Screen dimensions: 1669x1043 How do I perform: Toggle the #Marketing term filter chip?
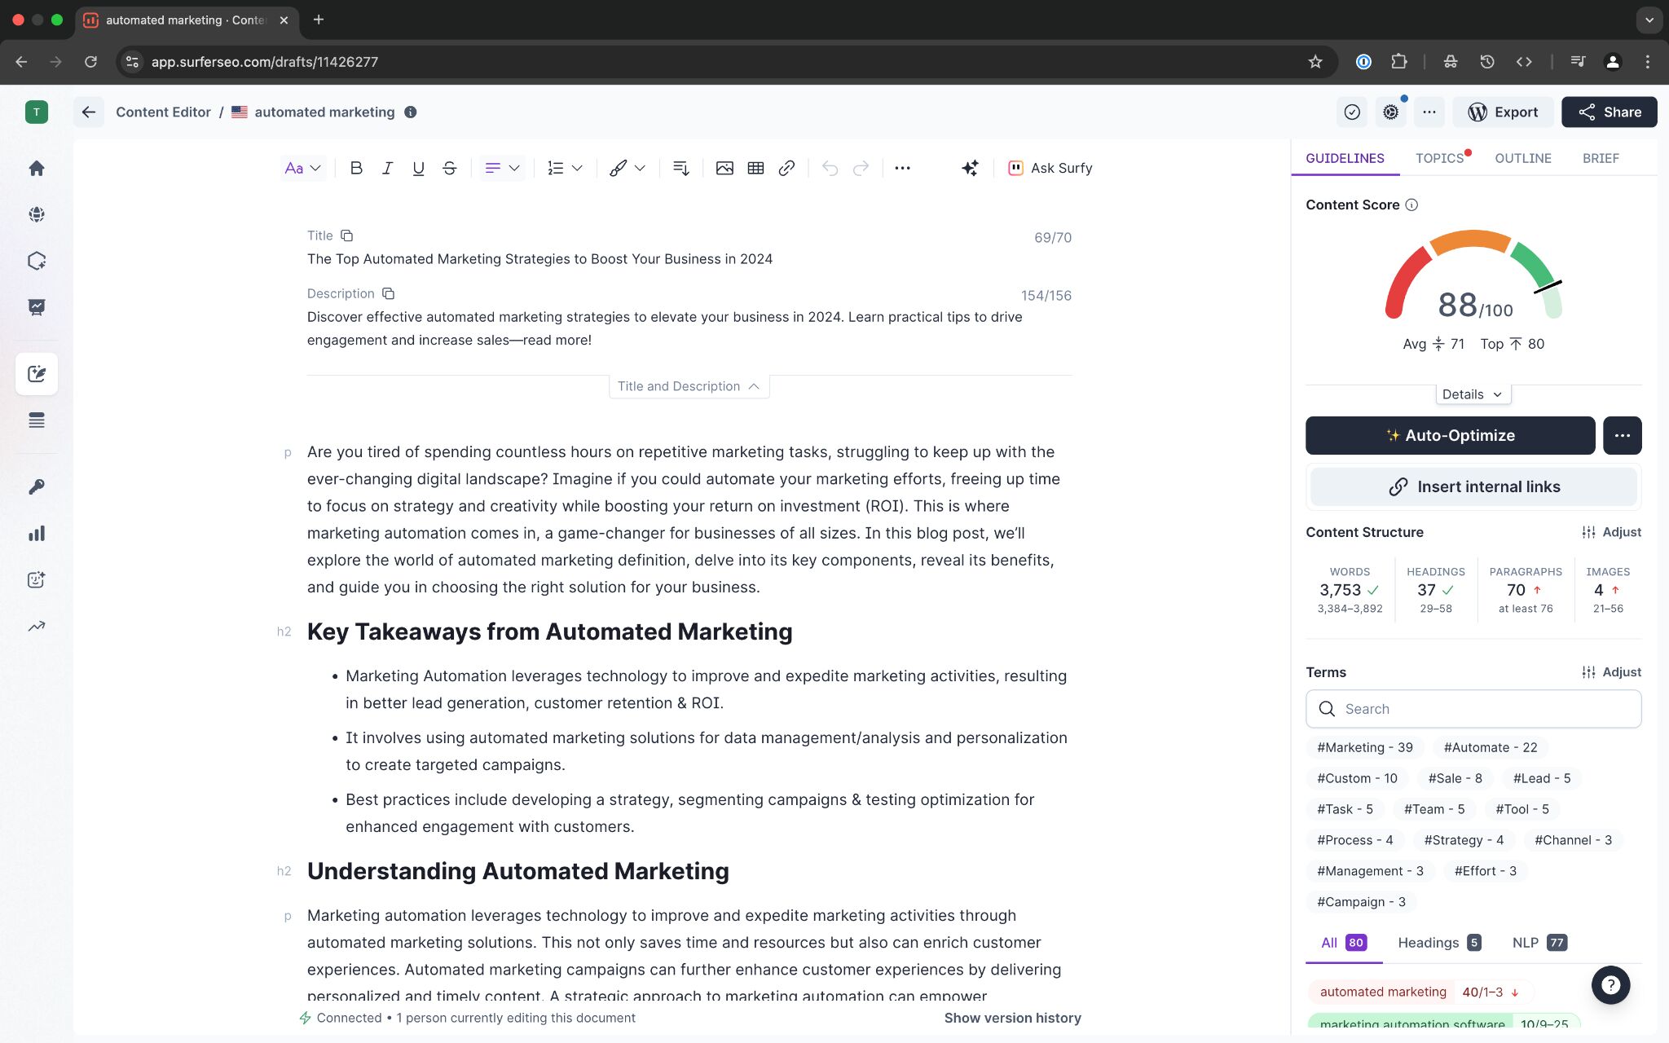(1364, 747)
